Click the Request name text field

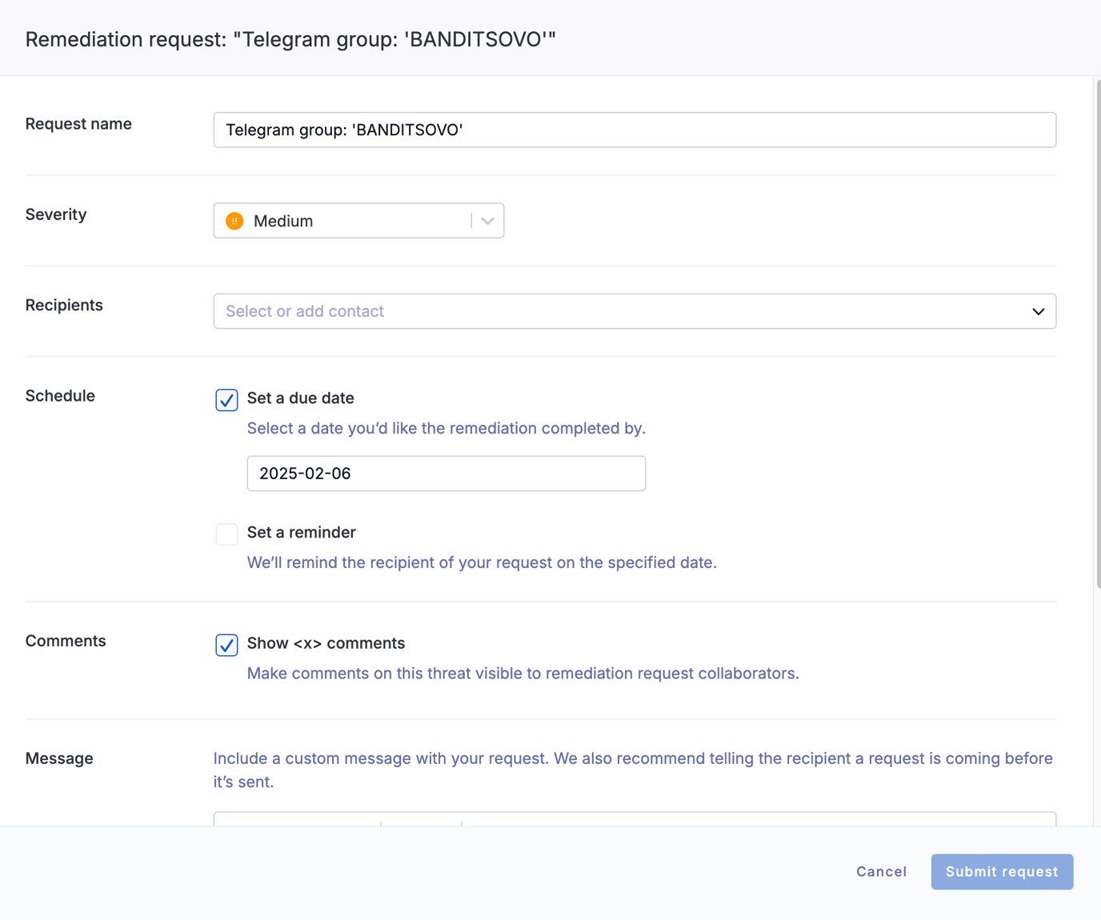tap(635, 130)
